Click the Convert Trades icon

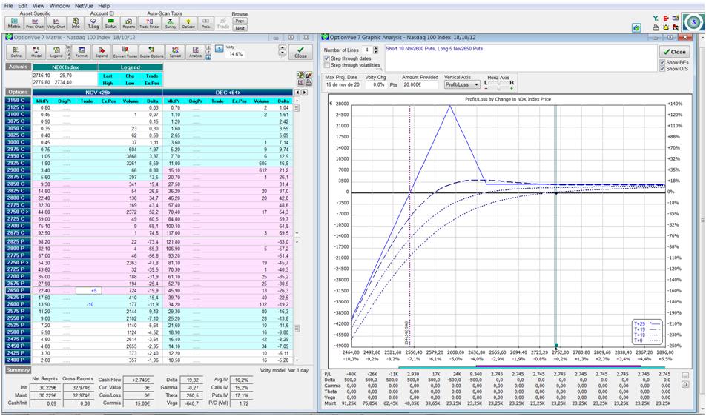(x=125, y=52)
